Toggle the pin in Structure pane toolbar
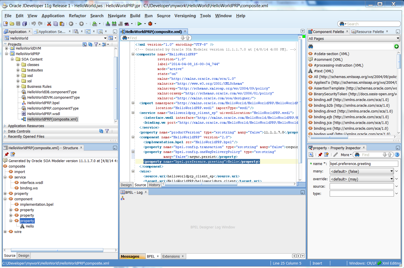This screenshot has height=268, width=404. coord(7,154)
